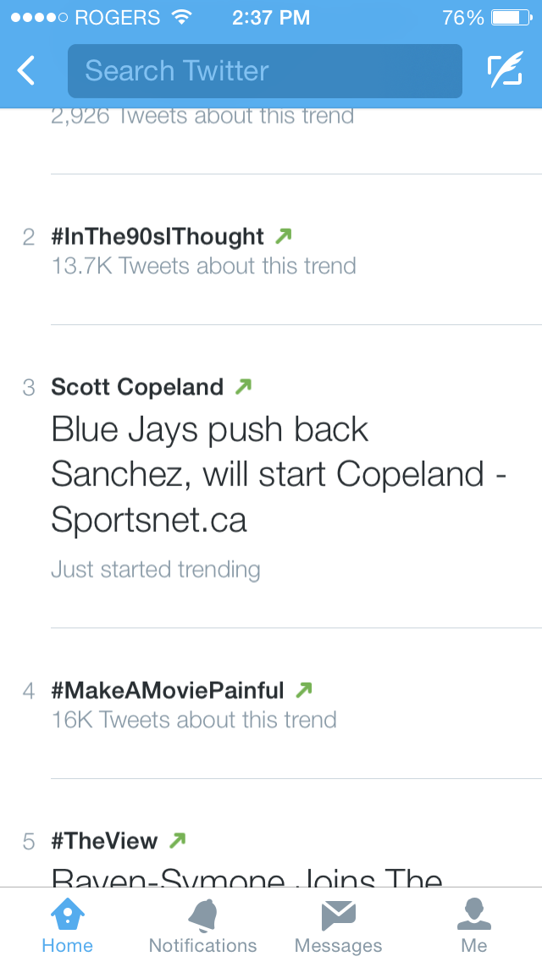Open the Notifications bell icon
Screen dimensions: 542x962
point(202,915)
